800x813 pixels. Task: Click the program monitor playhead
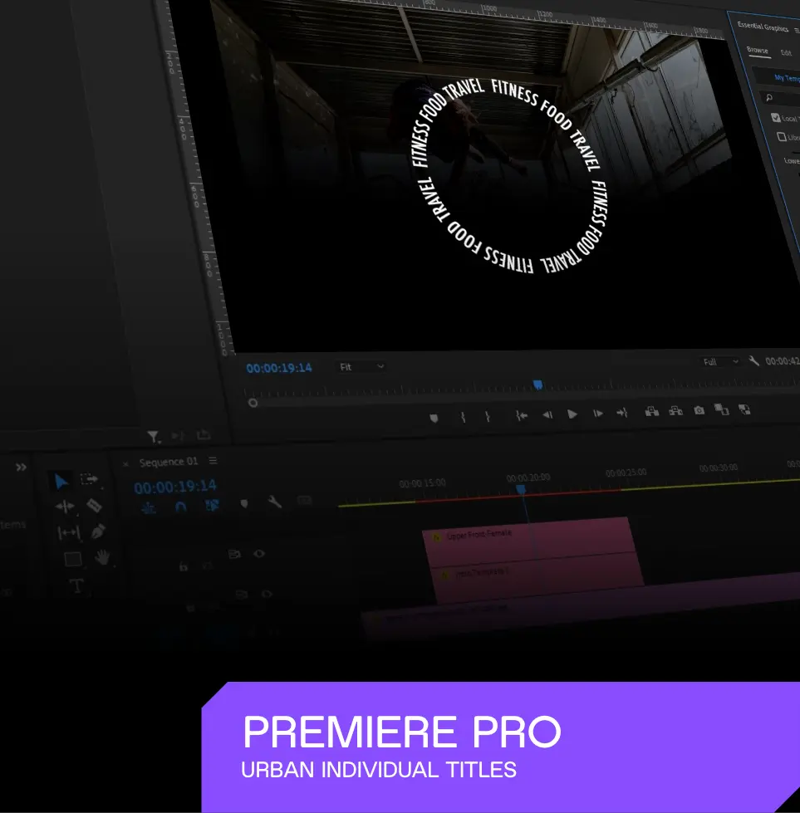538,384
